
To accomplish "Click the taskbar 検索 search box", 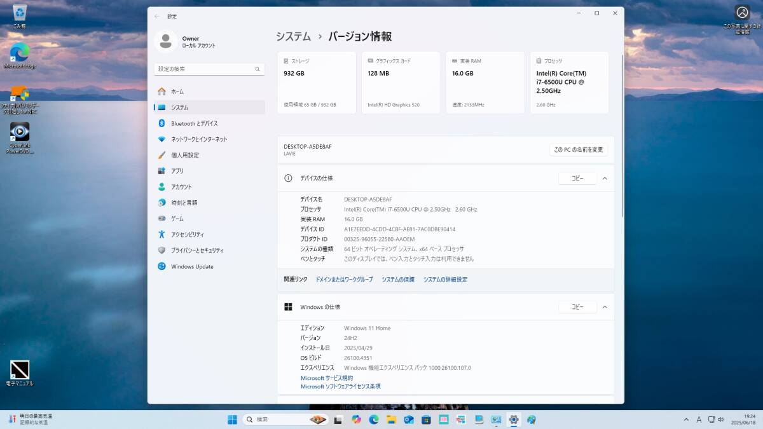I will point(286,419).
